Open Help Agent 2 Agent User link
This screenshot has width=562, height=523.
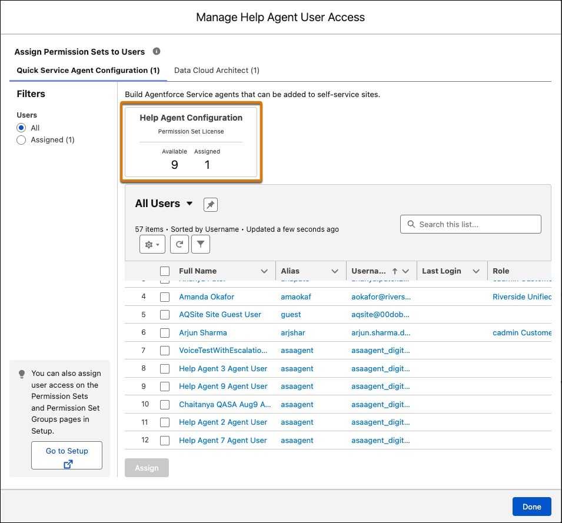223,422
